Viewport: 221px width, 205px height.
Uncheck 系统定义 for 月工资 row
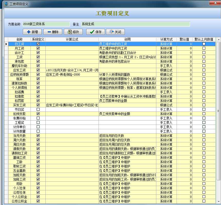38,48
